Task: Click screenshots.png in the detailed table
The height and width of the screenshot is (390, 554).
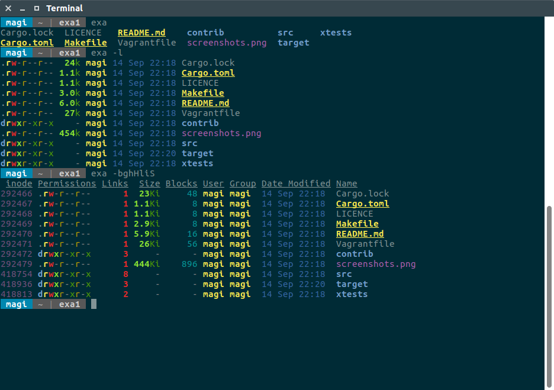Action: 376,264
